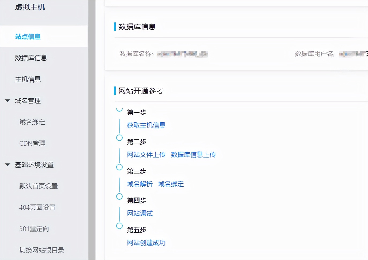Open the 数据库信息 sidebar menu item

[x=31, y=58]
